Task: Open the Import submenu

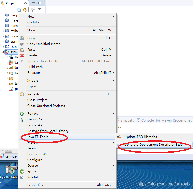Action: 68,81
